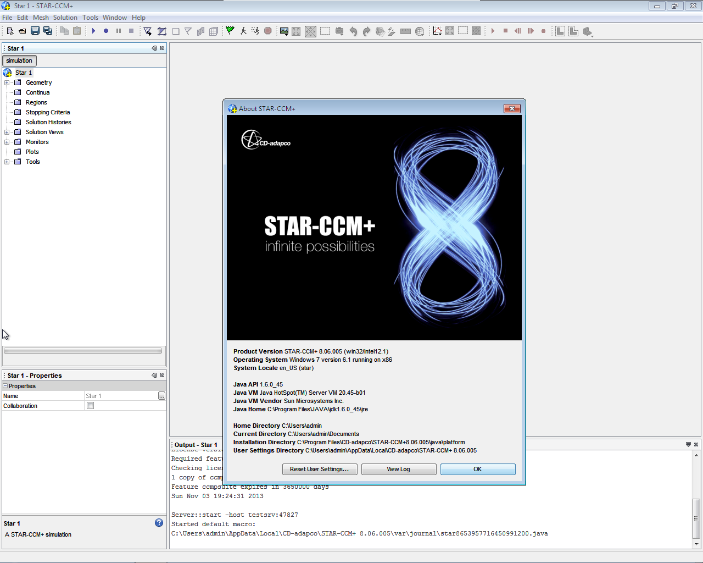Image resolution: width=703 pixels, height=563 pixels.
Task: Expand the Tools tree node
Action: 7,162
